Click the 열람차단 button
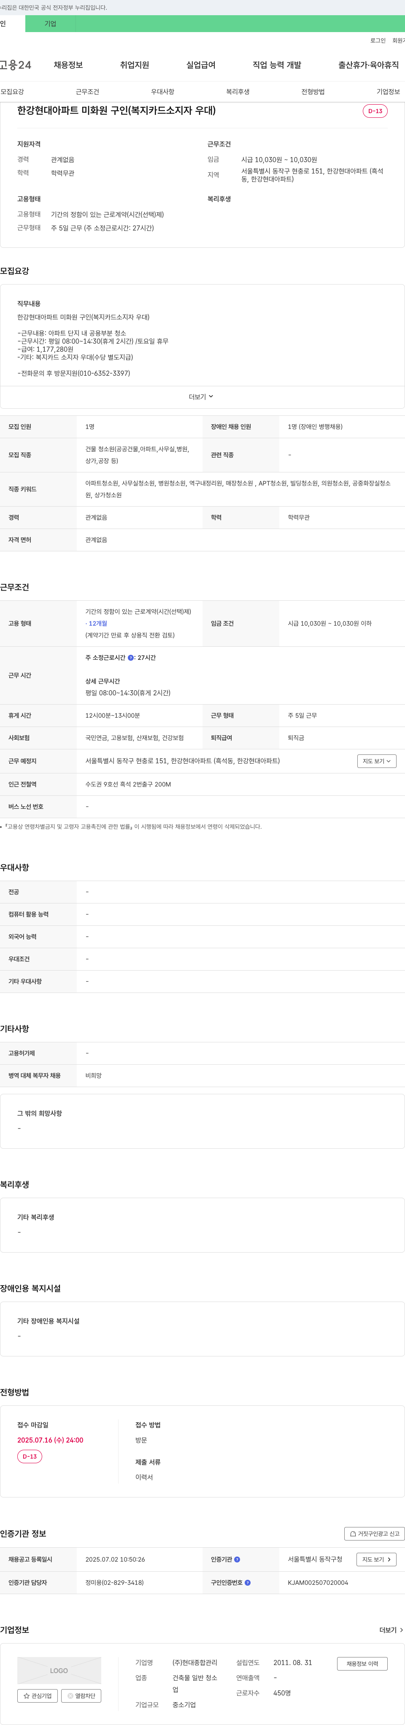The image size is (405, 1725). pos(81,1696)
